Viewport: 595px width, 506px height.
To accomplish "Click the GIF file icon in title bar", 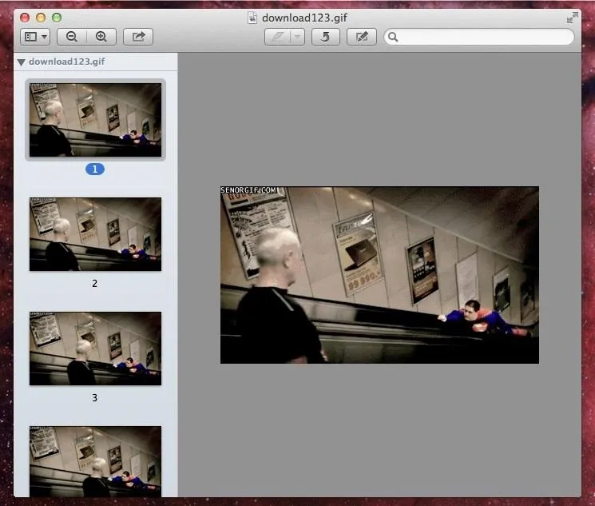I will (x=252, y=18).
